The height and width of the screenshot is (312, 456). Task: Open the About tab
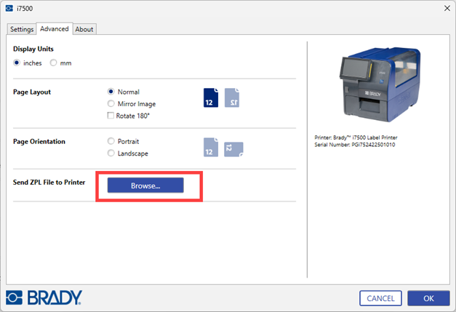tap(84, 29)
